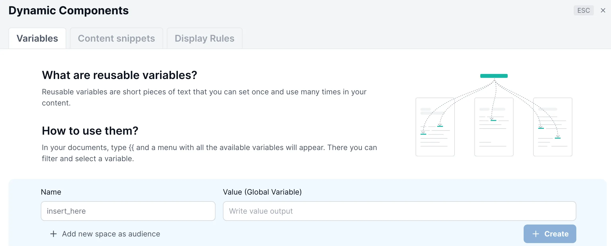Click the 'What are reusable variables?' heading
611x246 pixels.
(x=119, y=75)
